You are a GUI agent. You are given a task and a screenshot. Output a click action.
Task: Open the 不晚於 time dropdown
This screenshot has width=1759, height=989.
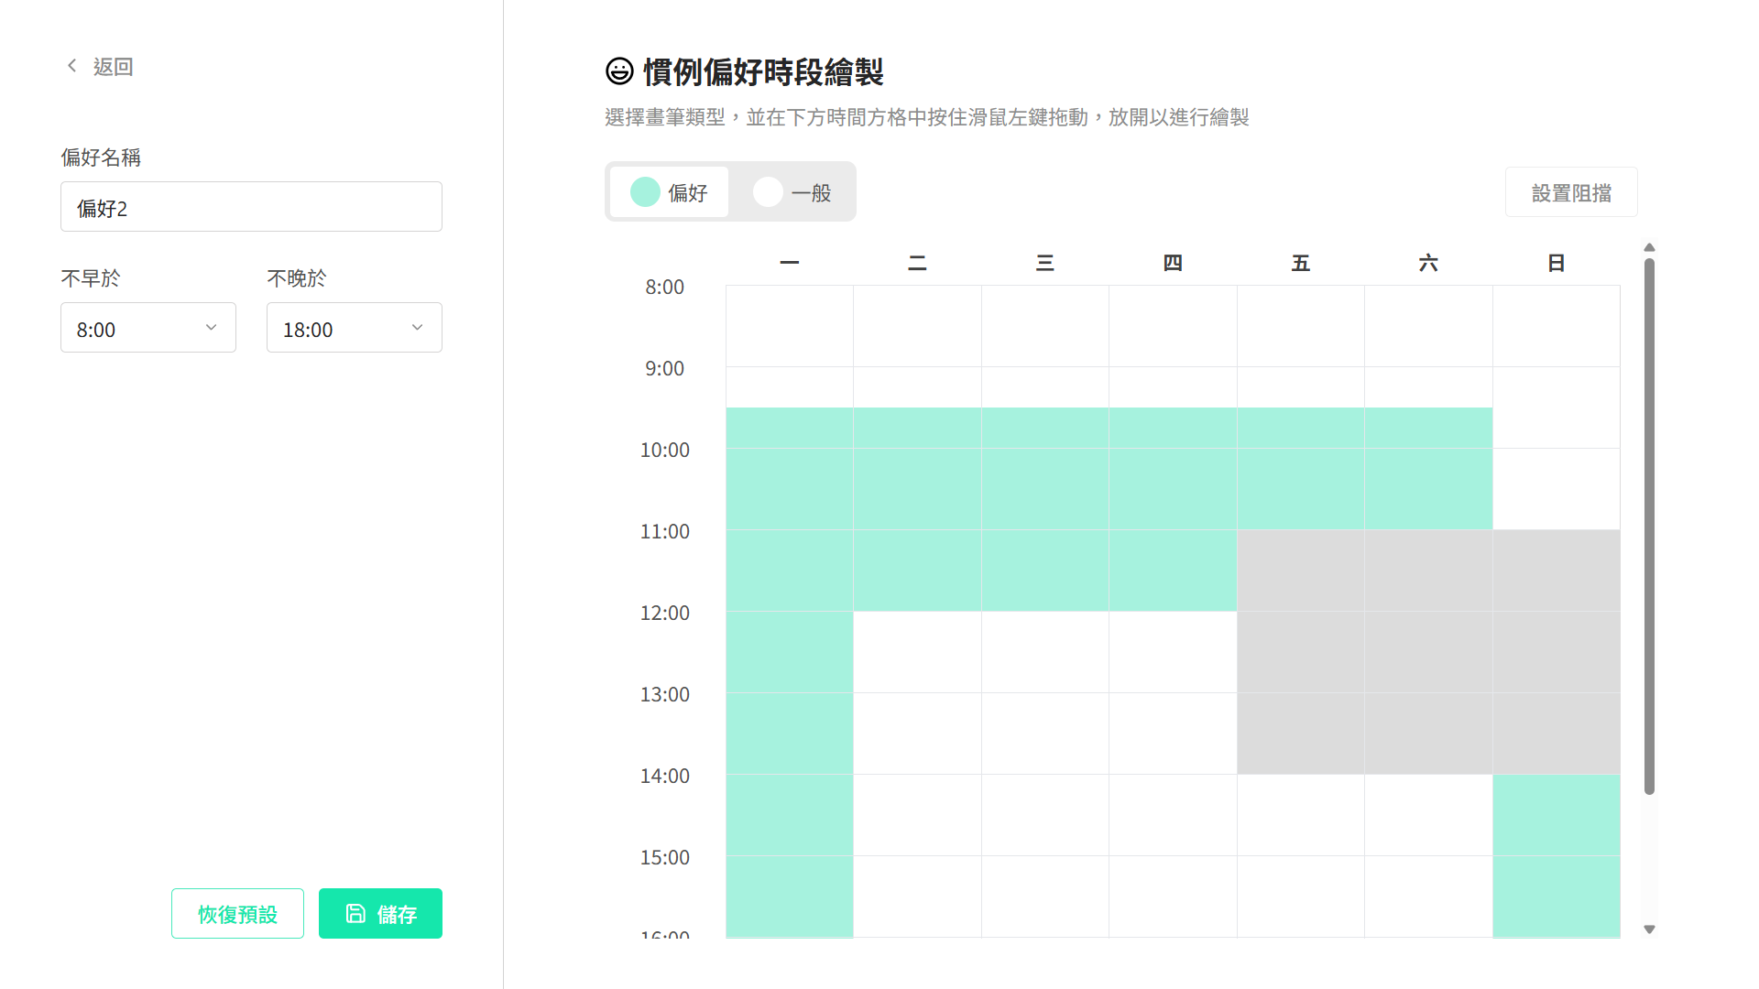pyautogui.click(x=354, y=327)
